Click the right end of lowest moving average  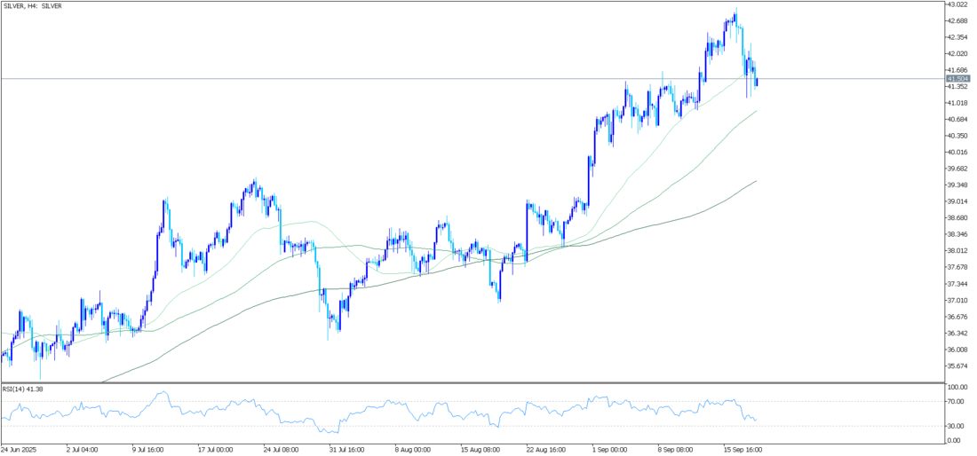click(756, 181)
